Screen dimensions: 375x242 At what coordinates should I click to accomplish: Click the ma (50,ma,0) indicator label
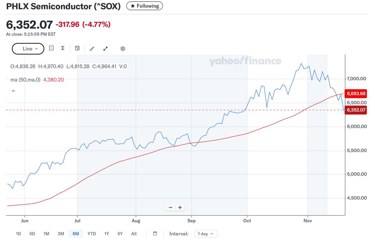(x=25, y=80)
